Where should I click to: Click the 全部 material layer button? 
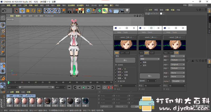(11, 96)
